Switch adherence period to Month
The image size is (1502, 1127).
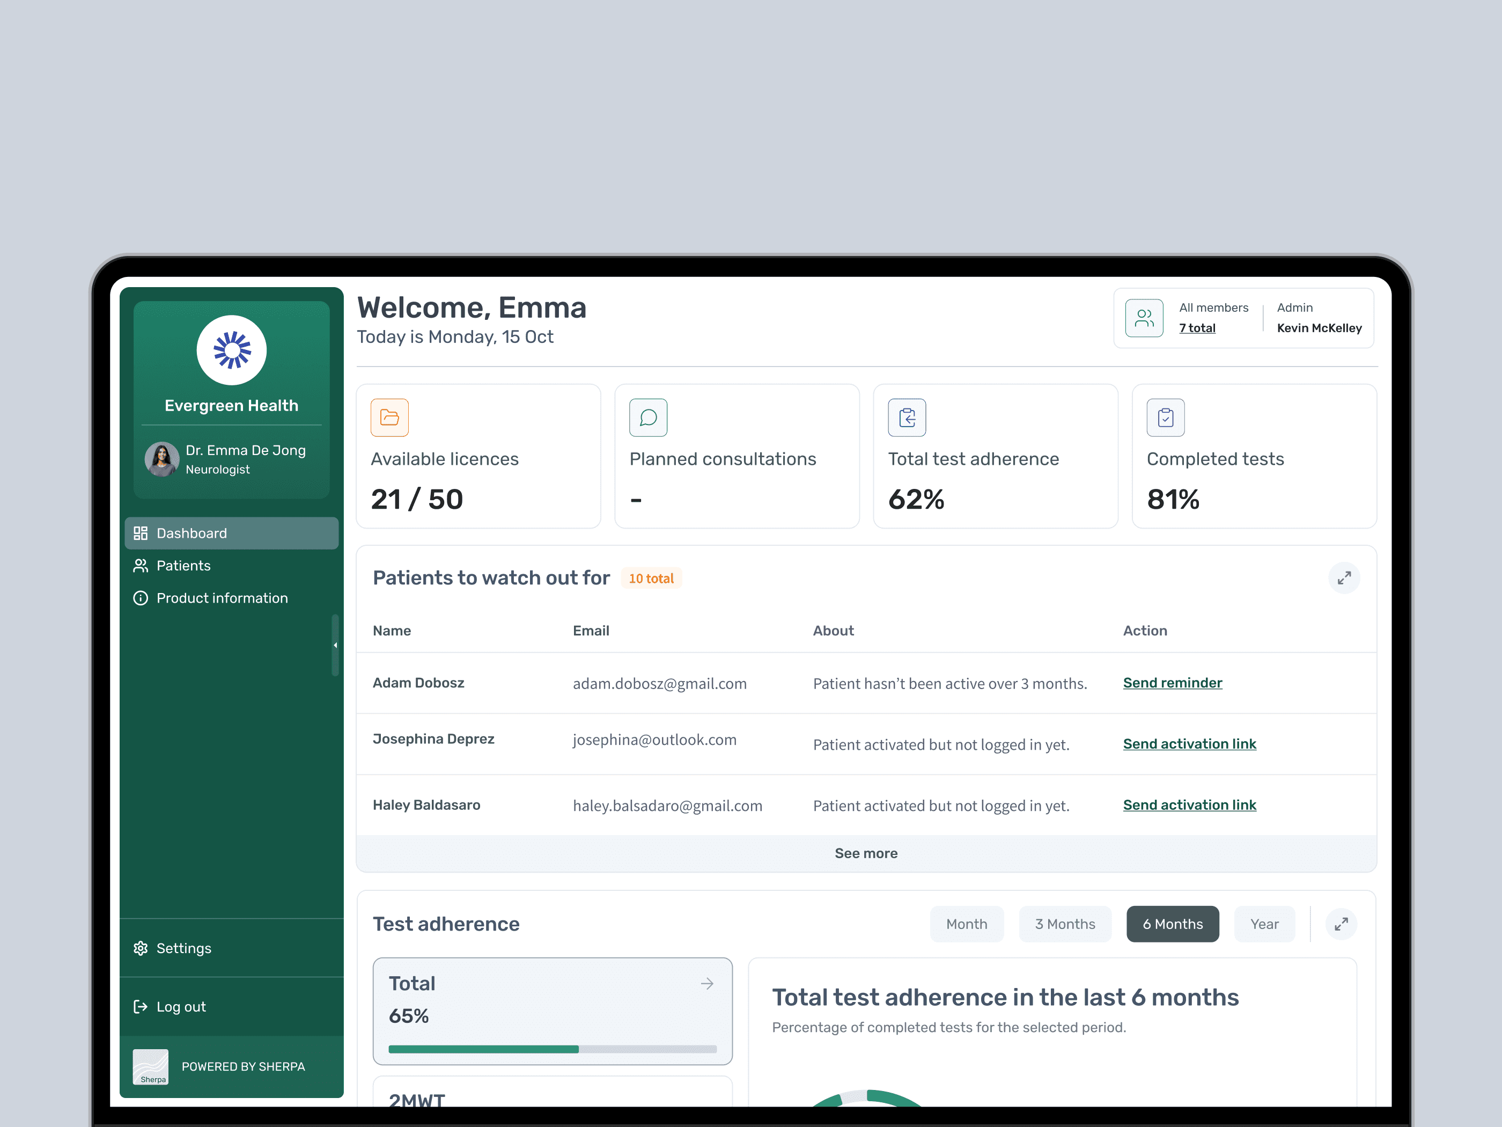(x=966, y=924)
